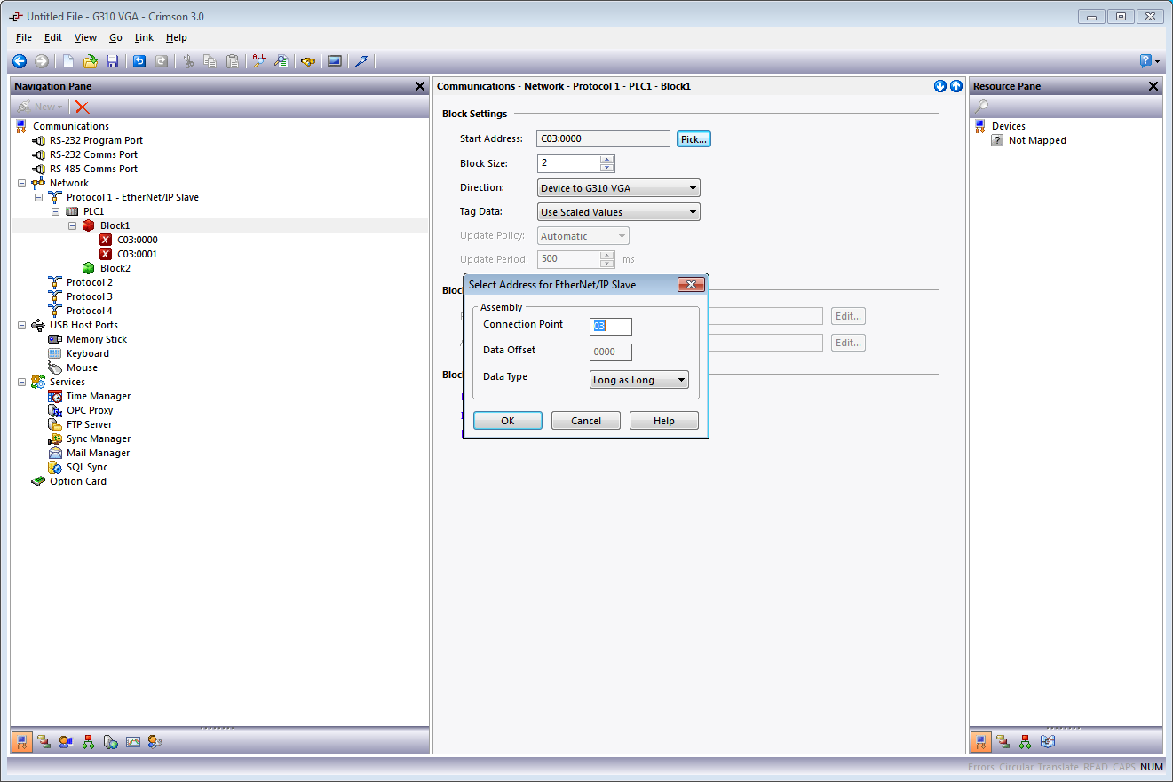Viewport: 1173px width, 782px height.
Task: Click the magnifier icon in Resource Pane
Action: [x=981, y=107]
